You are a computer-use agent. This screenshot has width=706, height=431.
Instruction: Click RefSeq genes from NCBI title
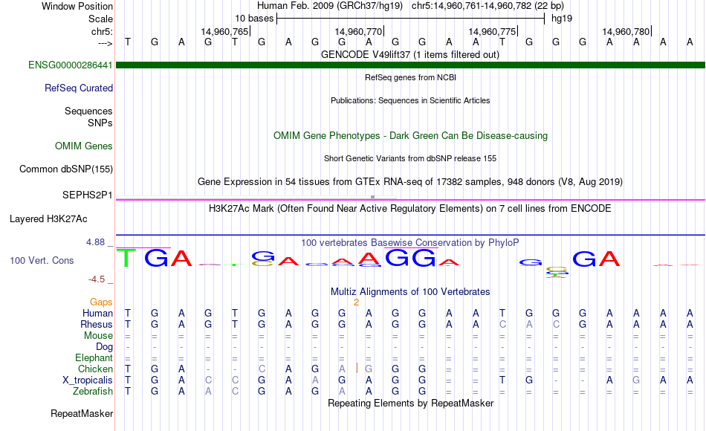coord(410,77)
